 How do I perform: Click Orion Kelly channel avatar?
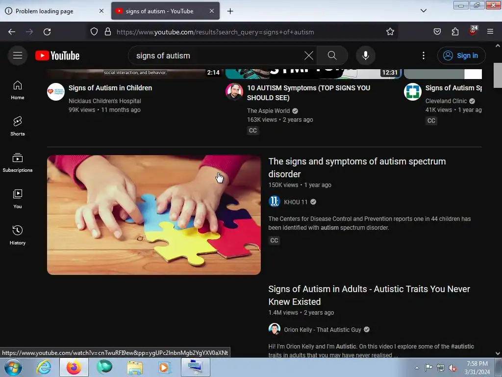(x=275, y=329)
